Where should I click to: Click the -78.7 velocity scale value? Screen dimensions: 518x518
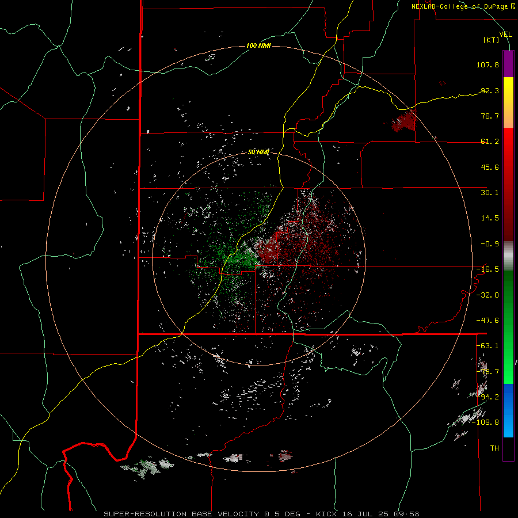pos(487,372)
